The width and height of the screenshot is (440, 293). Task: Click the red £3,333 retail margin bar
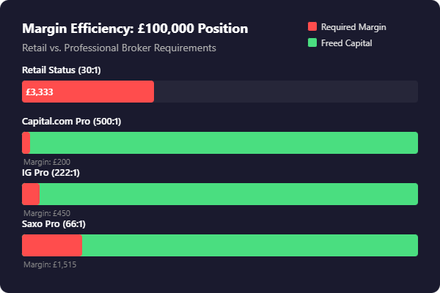(x=88, y=92)
